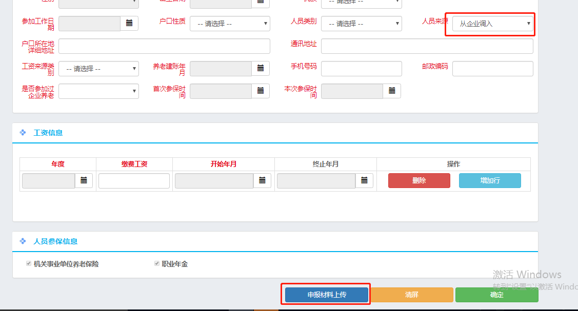This screenshot has width=578, height=311.
Task: Click the 工资信息 section header icon
Action: tap(23, 133)
